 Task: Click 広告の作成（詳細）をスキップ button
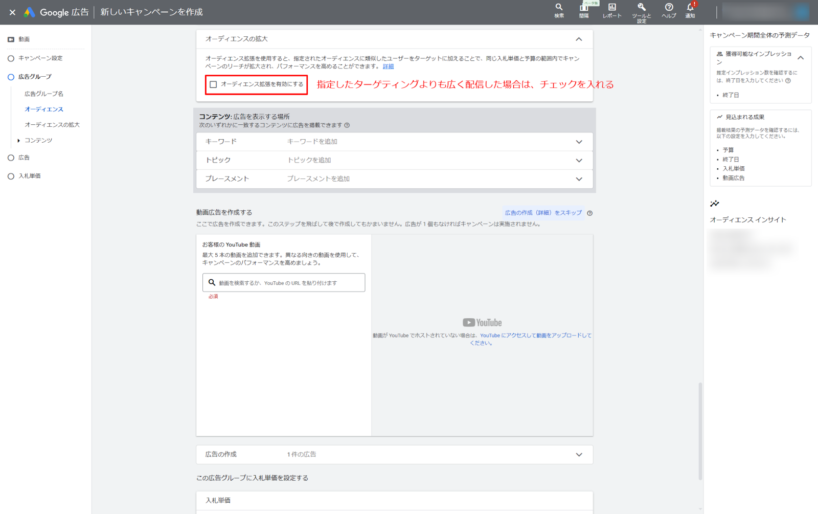coord(543,213)
